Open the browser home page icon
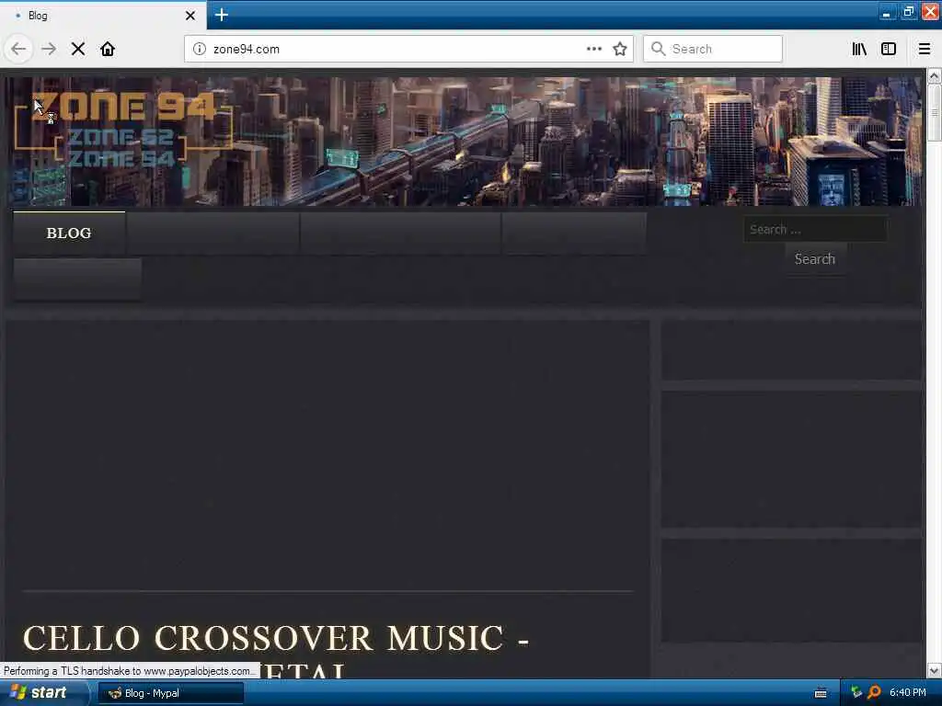 108,49
